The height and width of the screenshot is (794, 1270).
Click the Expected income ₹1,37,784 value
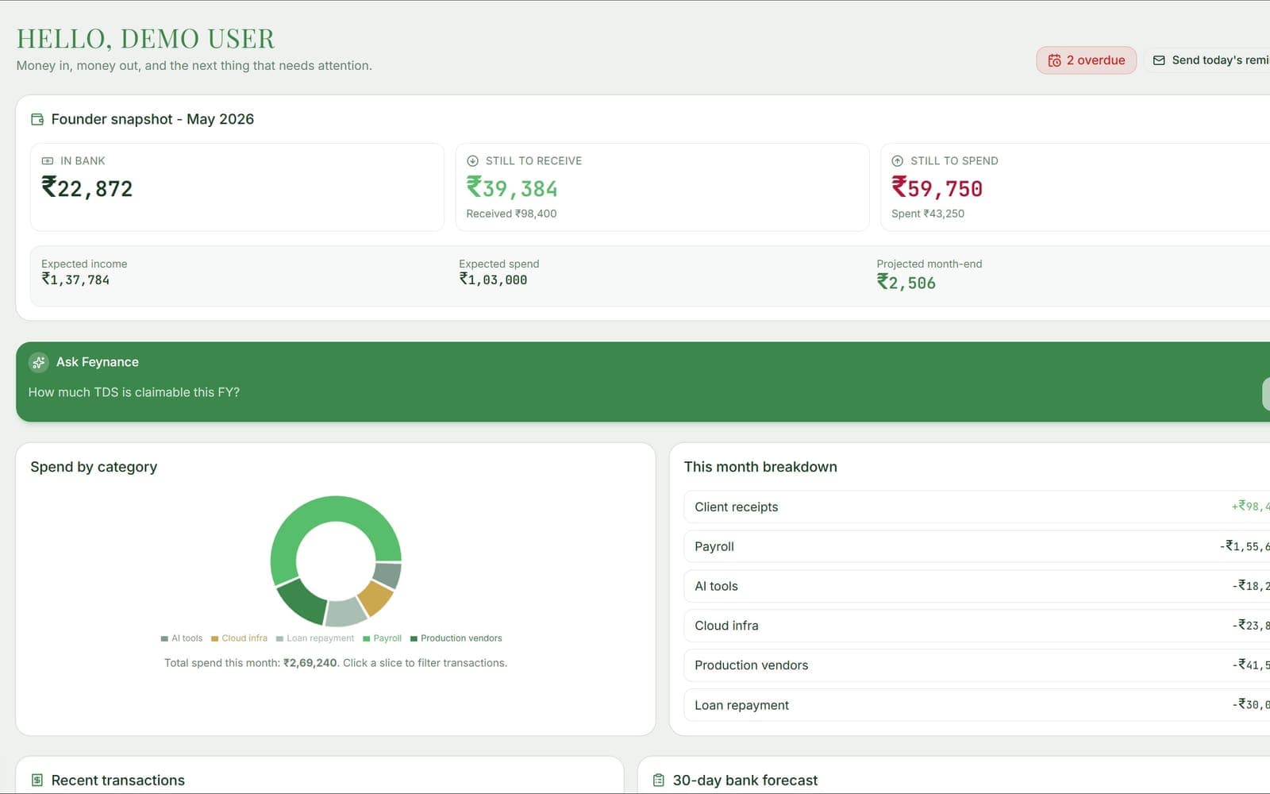point(75,279)
